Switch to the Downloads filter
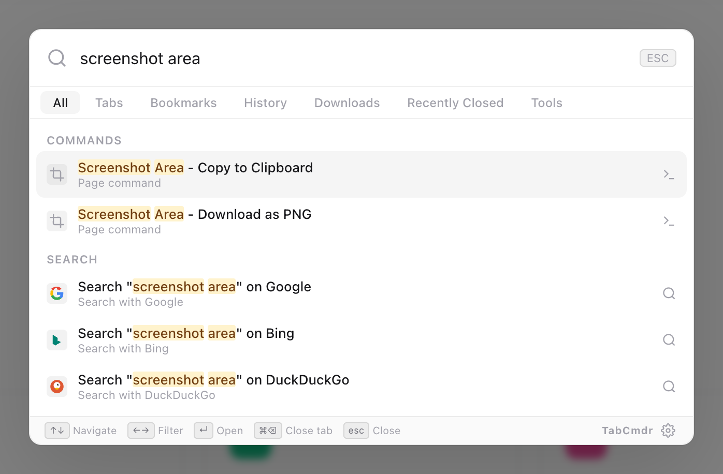The width and height of the screenshot is (723, 474). [347, 102]
